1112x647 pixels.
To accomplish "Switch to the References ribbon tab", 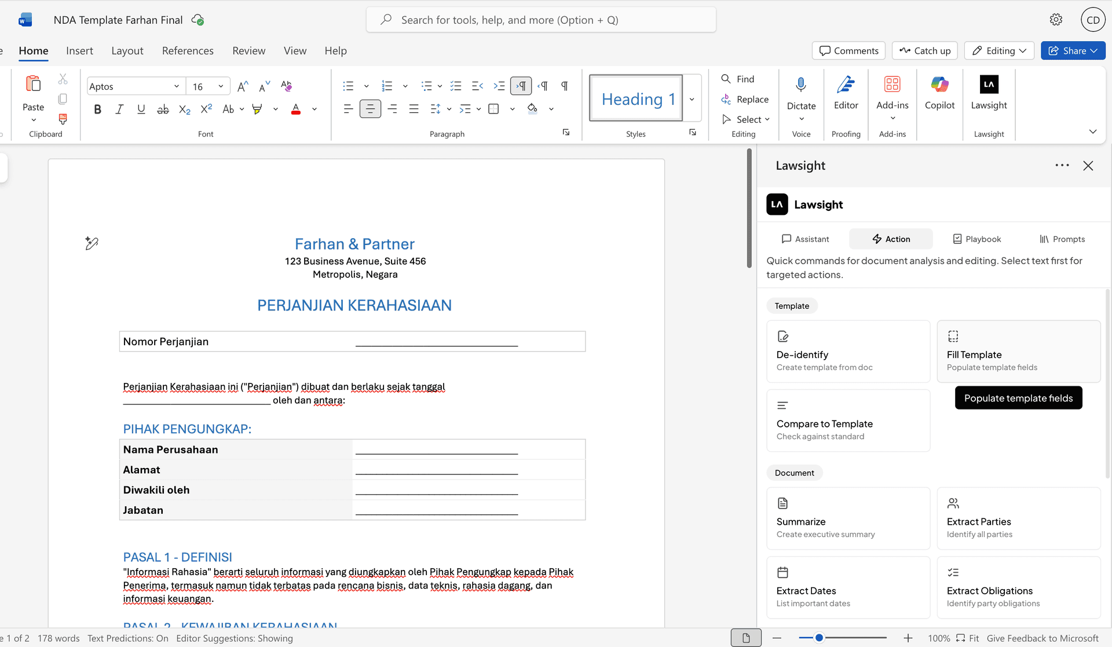I will [x=188, y=50].
